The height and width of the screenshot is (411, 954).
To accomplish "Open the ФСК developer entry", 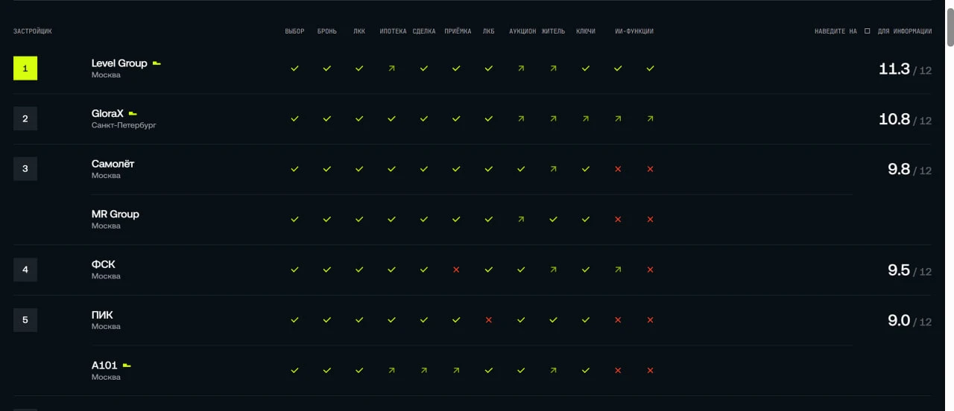I will [x=104, y=264].
